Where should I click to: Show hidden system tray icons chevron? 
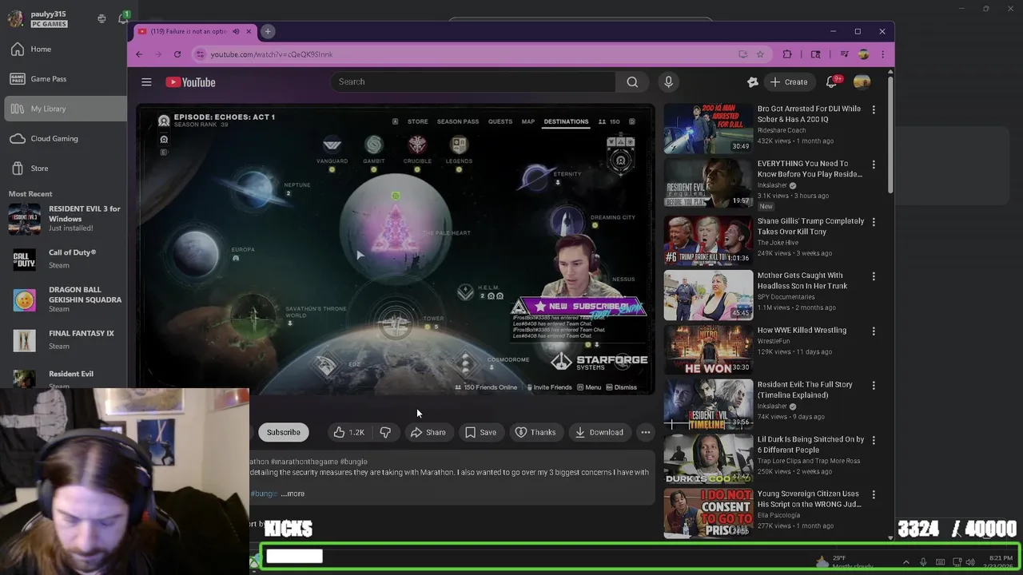tap(906, 562)
